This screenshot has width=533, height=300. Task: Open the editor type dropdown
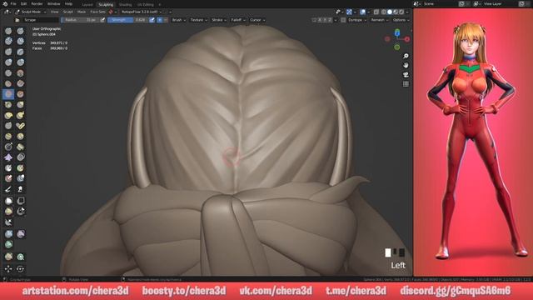click(7, 12)
